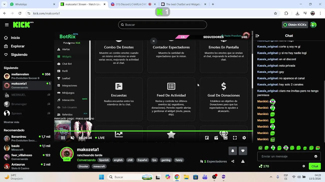This screenshot has width=325, height=182.
Task: Toggle notification bell for makozeta1
Action: pyautogui.click(x=233, y=151)
